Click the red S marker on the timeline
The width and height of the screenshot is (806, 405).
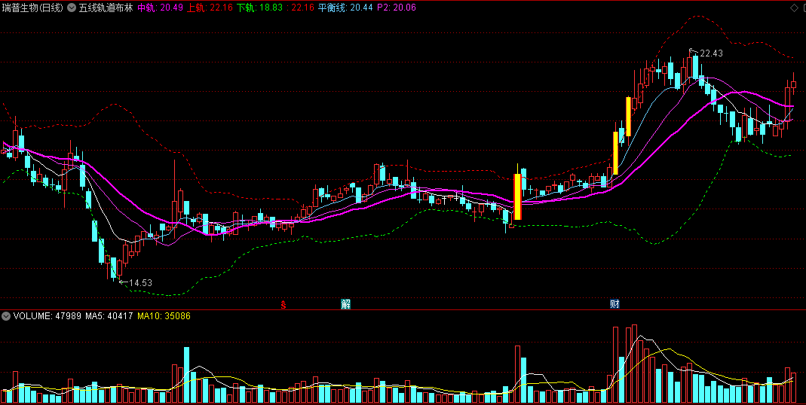click(283, 304)
